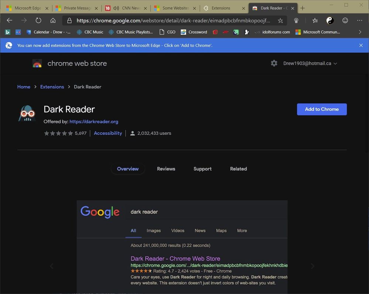The width and height of the screenshot is (369, 294).
Task: Open the https://darkreader.org link
Action: (x=94, y=121)
